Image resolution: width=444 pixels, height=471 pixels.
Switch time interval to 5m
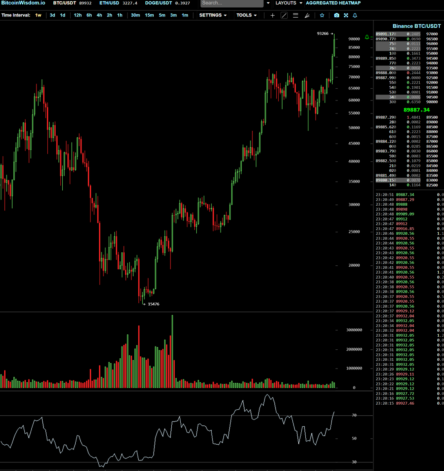[162, 15]
